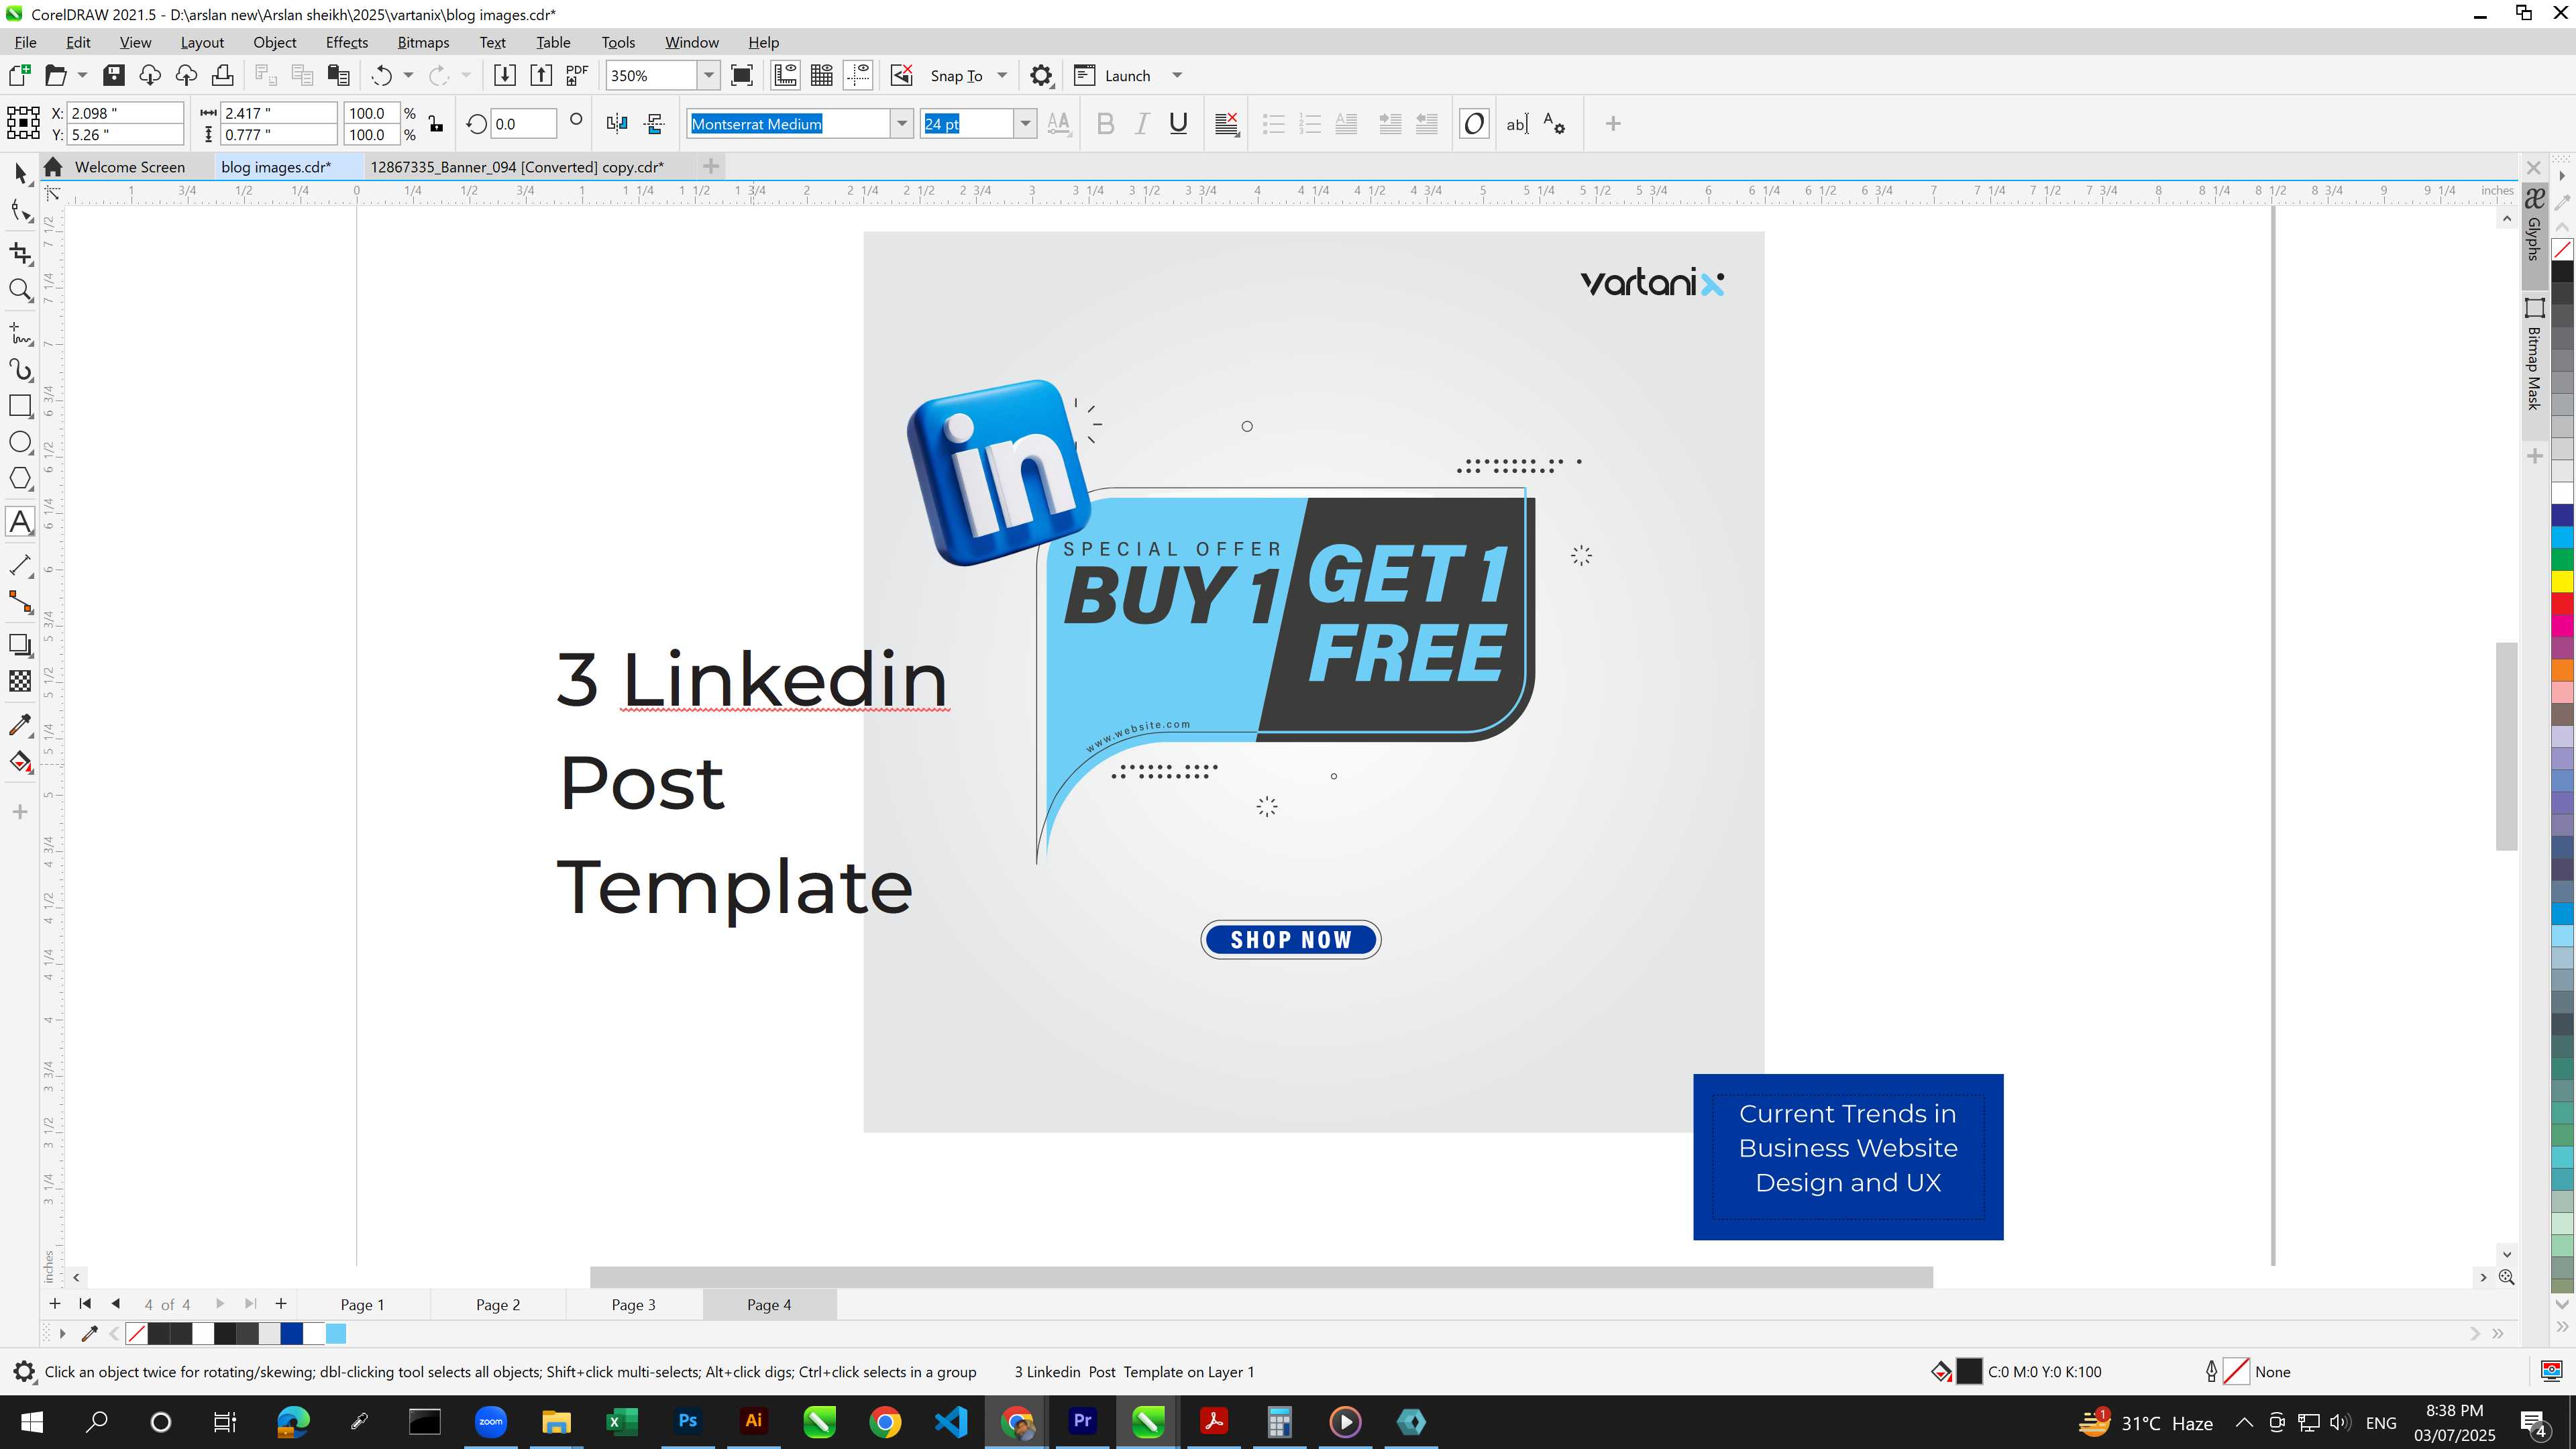The width and height of the screenshot is (2576, 1449).
Task: Select the Connector tool
Action: pos(20,601)
